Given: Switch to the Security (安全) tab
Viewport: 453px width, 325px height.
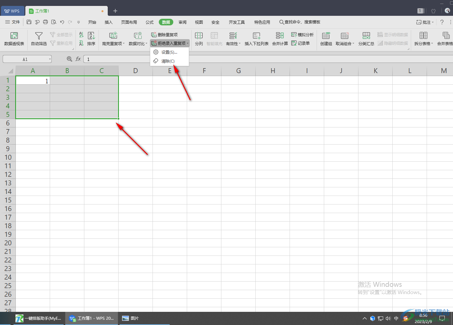Looking at the screenshot, I should tap(215, 22).
